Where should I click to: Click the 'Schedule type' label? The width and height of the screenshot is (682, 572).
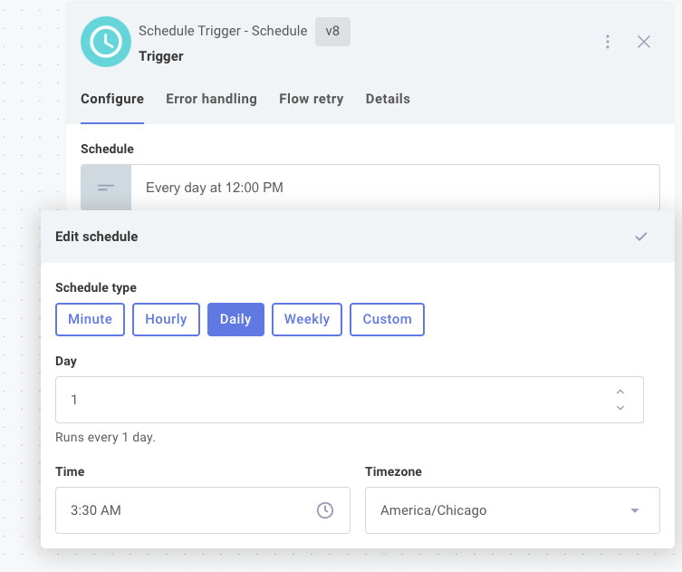96,287
